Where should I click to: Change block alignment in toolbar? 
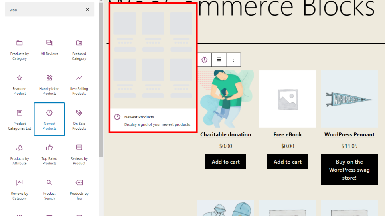point(219,60)
